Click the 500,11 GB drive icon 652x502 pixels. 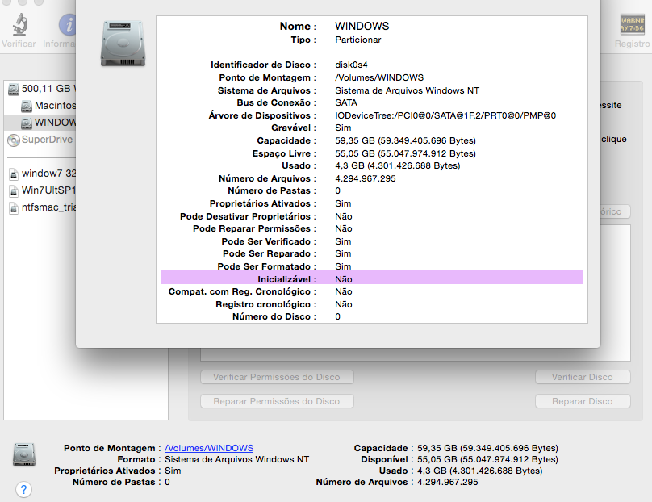14,89
